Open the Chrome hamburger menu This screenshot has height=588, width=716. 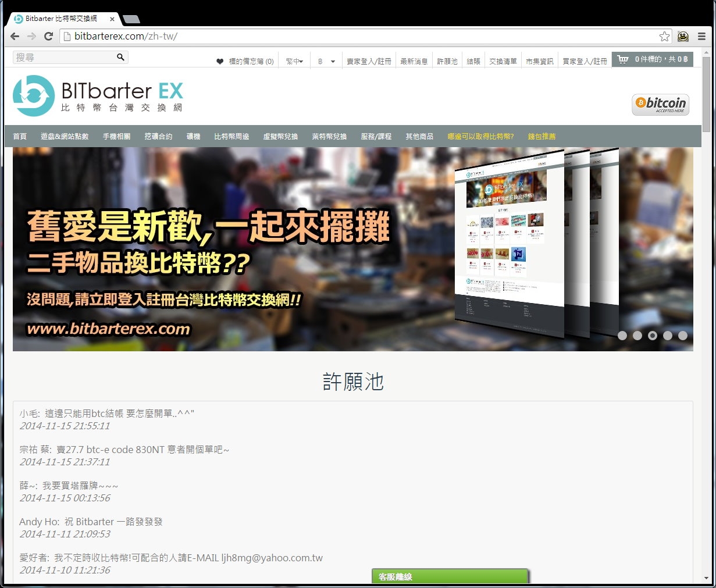(x=701, y=36)
